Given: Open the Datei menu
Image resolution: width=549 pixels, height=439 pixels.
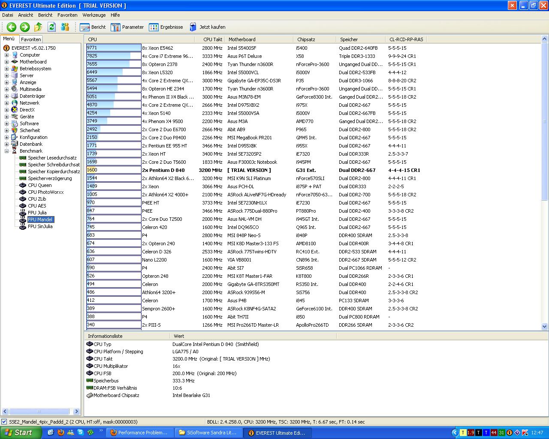Looking at the screenshot, I should (7, 15).
